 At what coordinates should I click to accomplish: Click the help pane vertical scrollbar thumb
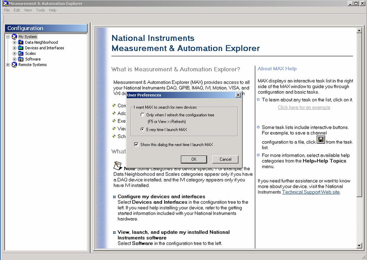[x=359, y=115]
